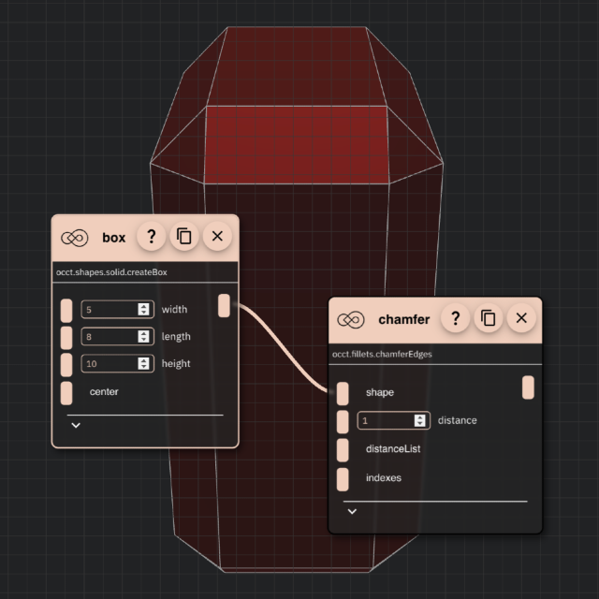Click the chamfer node title
This screenshot has height=599, width=599.
coord(403,319)
